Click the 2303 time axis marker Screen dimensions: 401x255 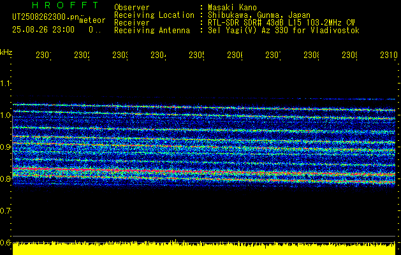tap(120, 55)
